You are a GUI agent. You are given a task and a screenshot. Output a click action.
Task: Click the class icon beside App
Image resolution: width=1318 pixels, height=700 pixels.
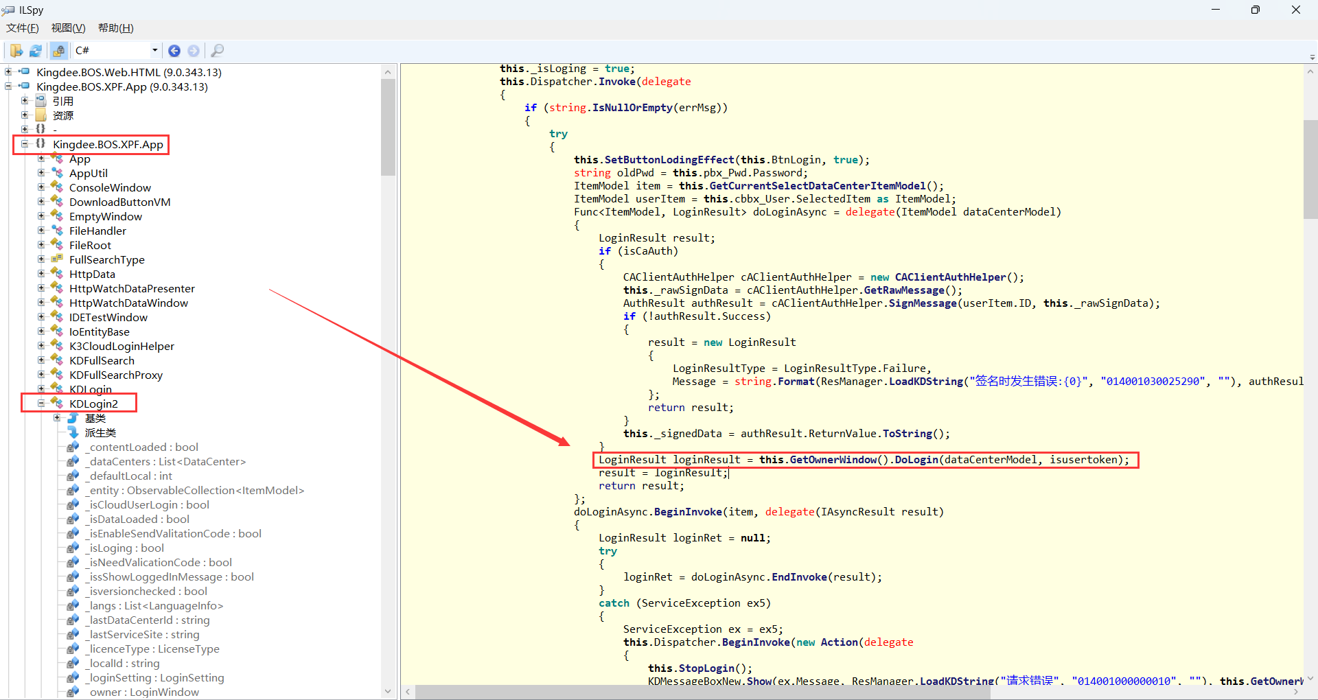tap(57, 159)
